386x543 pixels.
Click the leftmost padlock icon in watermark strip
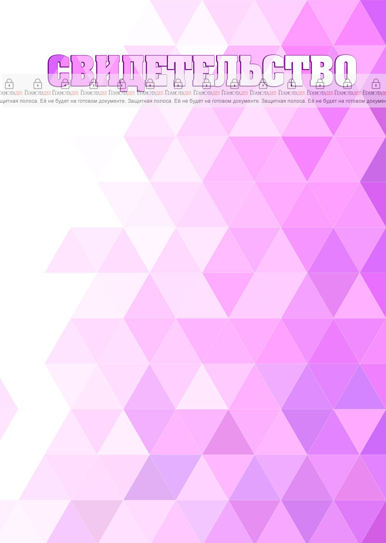(9, 83)
